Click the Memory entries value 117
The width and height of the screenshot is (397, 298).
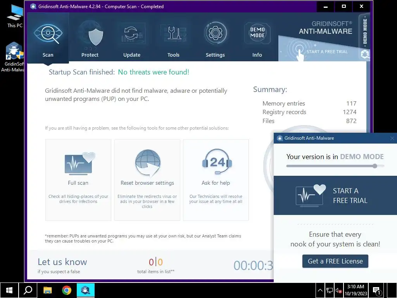point(351,103)
